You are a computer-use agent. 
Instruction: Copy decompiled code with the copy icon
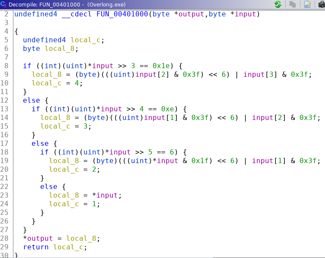pos(293,4)
